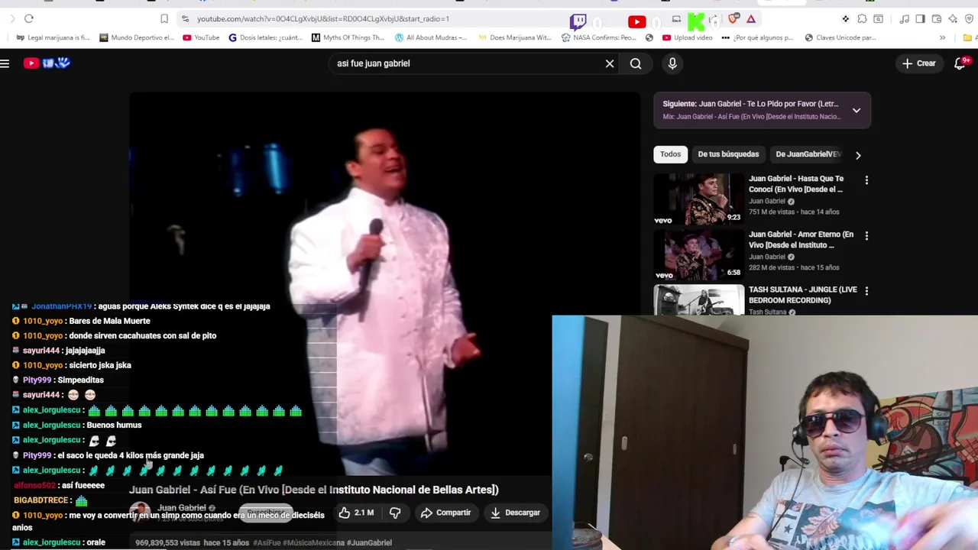Show more filter chips with right arrow
978x550 pixels.
click(858, 155)
